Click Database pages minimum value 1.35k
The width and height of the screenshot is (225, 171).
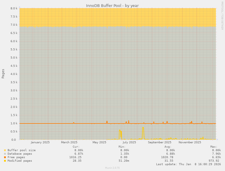click(125, 154)
